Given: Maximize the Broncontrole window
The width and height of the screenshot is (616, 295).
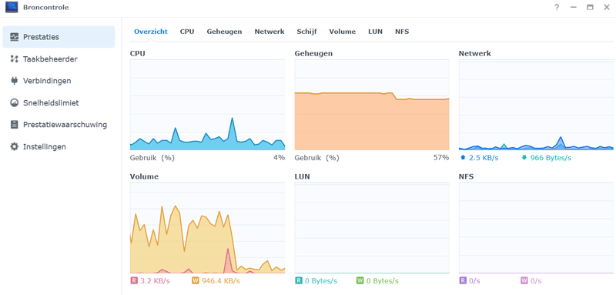Looking at the screenshot, I should (x=590, y=7).
